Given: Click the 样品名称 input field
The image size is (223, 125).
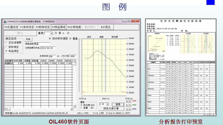Looking at the screenshot, I should point(42,44).
